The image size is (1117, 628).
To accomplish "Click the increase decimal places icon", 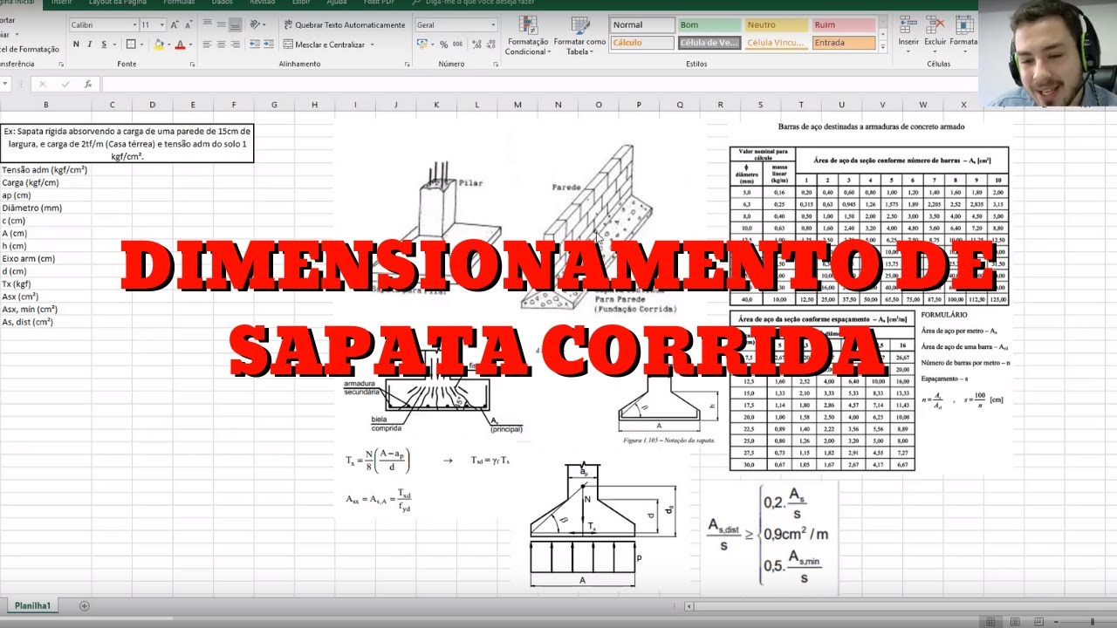I will pyautogui.click(x=476, y=44).
